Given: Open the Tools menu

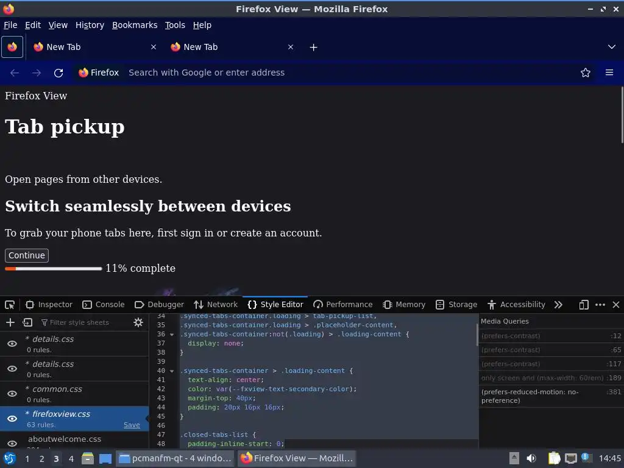Looking at the screenshot, I should (x=175, y=25).
